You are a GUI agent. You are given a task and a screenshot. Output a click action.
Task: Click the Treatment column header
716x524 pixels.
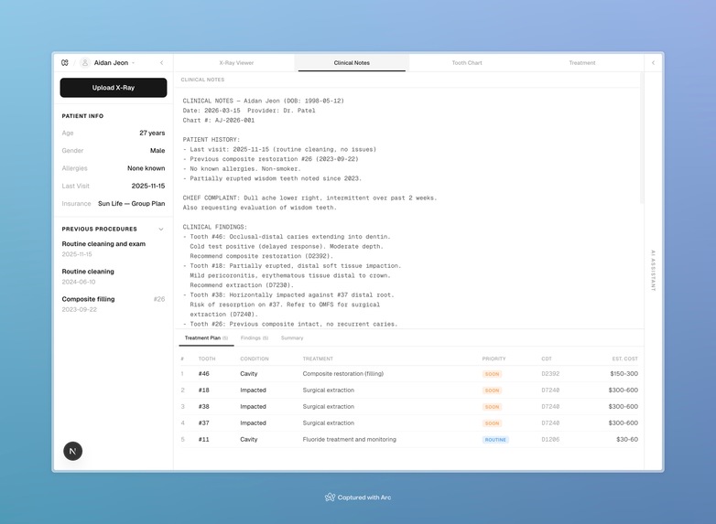click(318, 358)
